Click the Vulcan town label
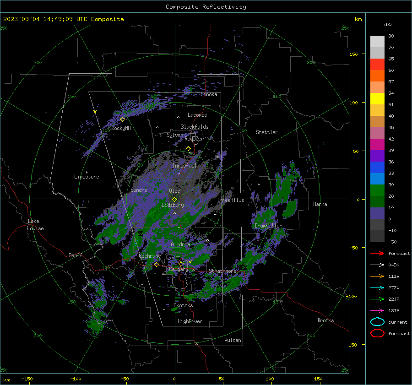 click(233, 340)
